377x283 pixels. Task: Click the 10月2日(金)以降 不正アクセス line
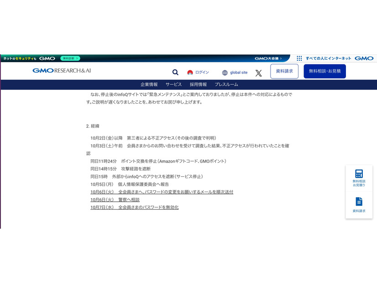tap(153, 138)
